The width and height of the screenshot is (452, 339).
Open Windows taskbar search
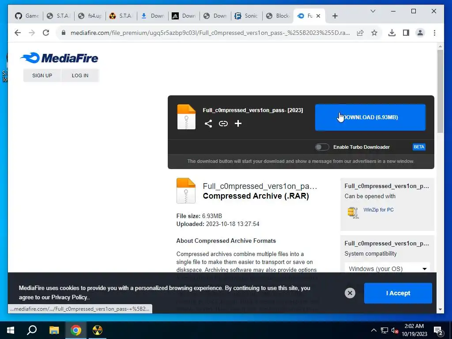[32, 330]
